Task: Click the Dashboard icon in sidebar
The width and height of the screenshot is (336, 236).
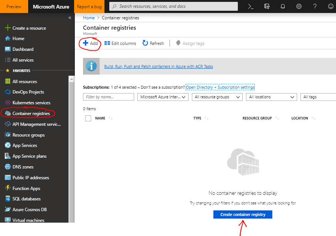Action: pos(7,49)
